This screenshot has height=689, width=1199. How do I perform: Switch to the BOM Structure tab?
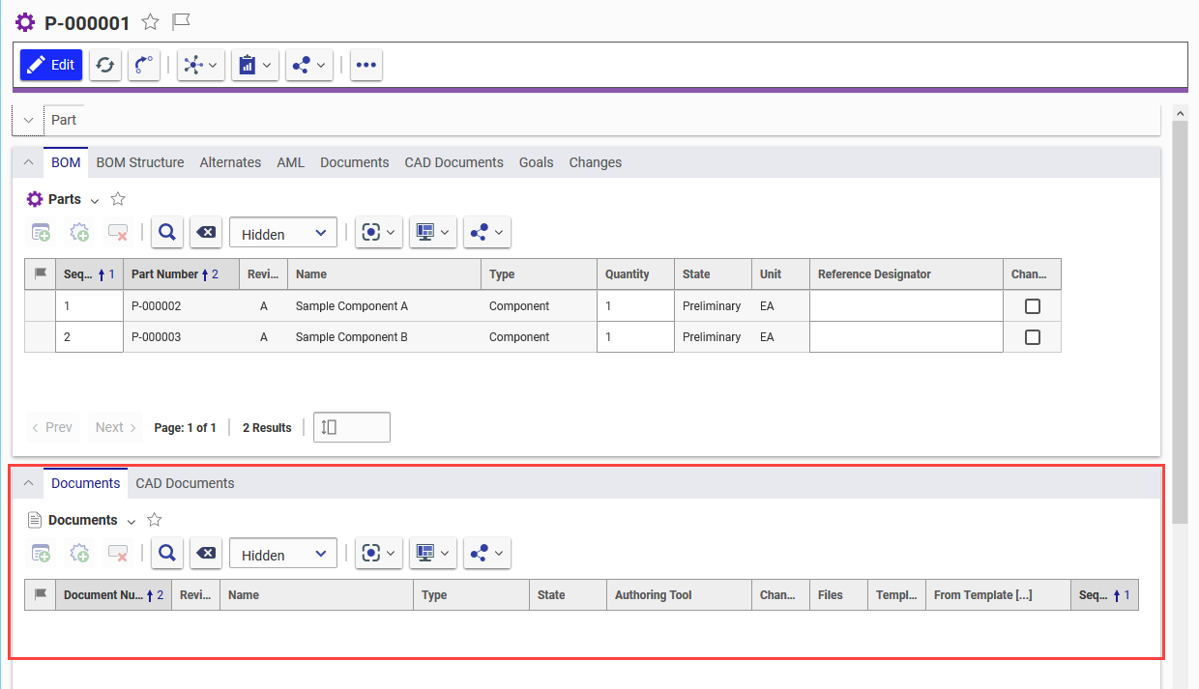click(140, 162)
